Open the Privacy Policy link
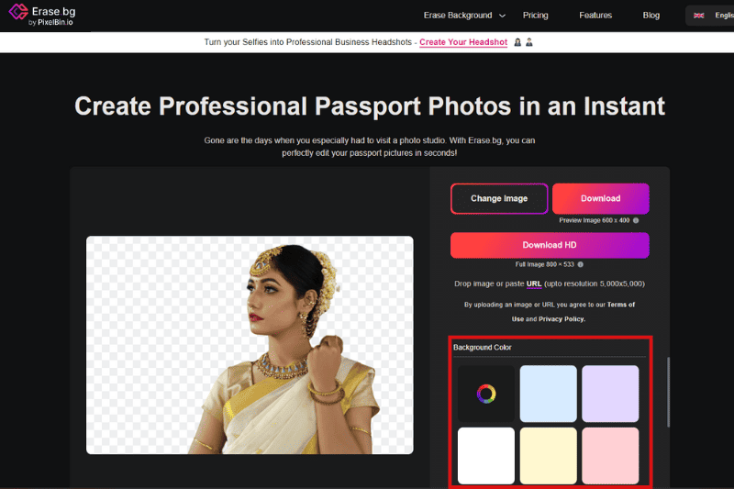 pyautogui.click(x=560, y=319)
